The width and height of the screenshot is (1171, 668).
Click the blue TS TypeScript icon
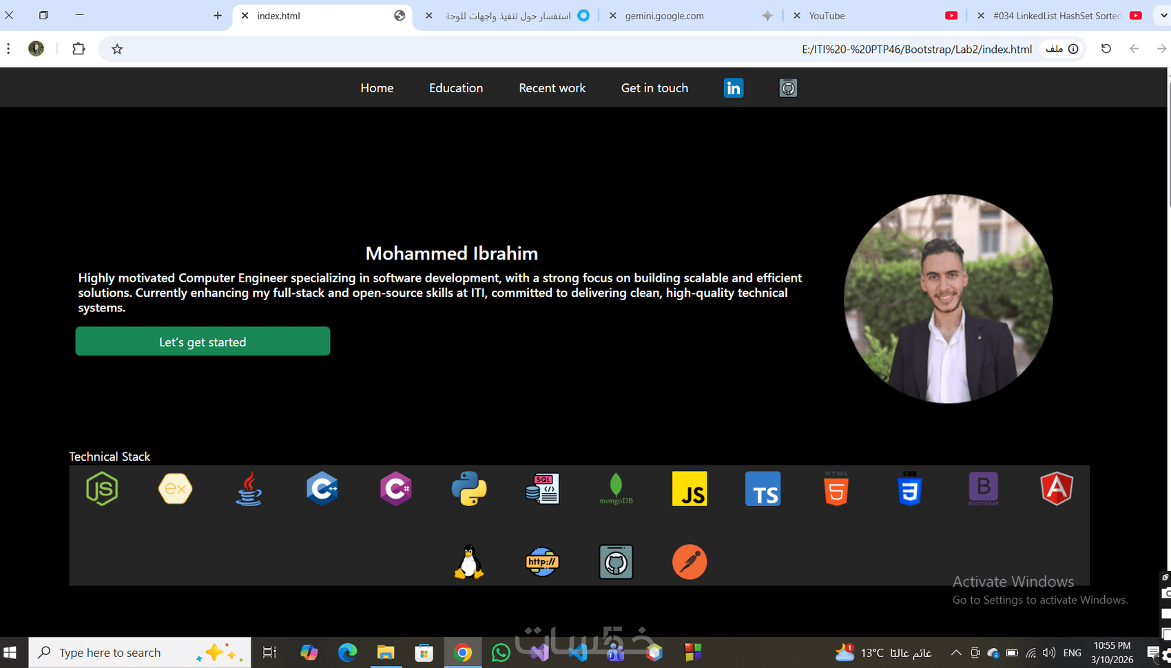(763, 489)
